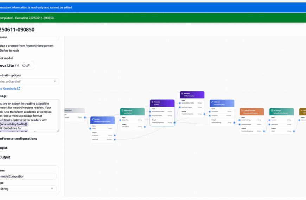Expand the Input section in the side panel

click(4, 148)
